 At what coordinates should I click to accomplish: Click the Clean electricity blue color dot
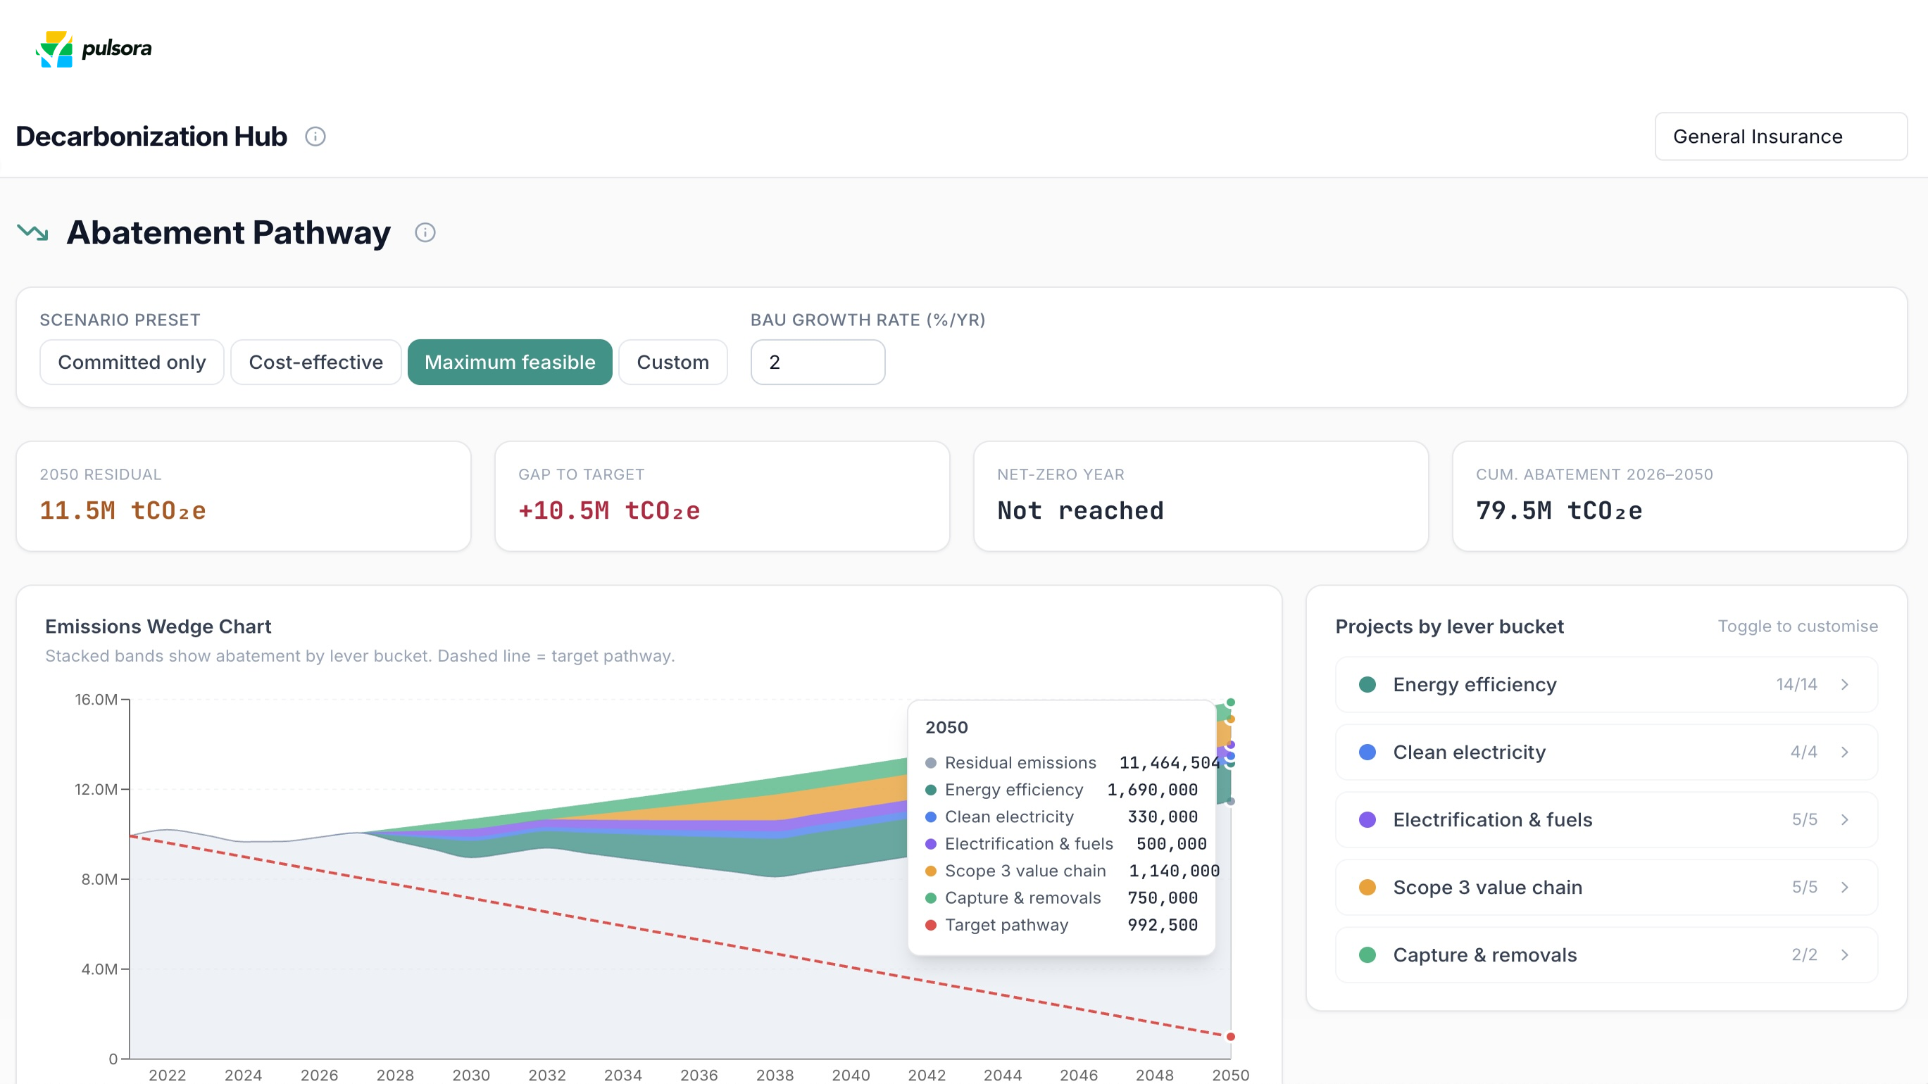point(1367,752)
